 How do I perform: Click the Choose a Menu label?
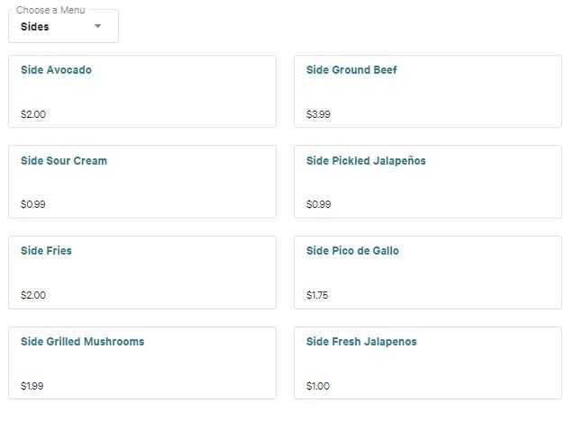(50, 10)
